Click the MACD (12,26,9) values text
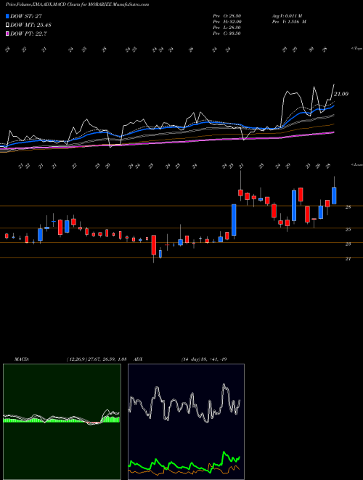 coord(96,359)
